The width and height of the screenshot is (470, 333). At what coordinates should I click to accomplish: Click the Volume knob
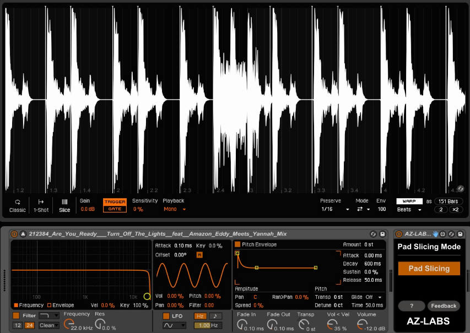[x=361, y=324]
